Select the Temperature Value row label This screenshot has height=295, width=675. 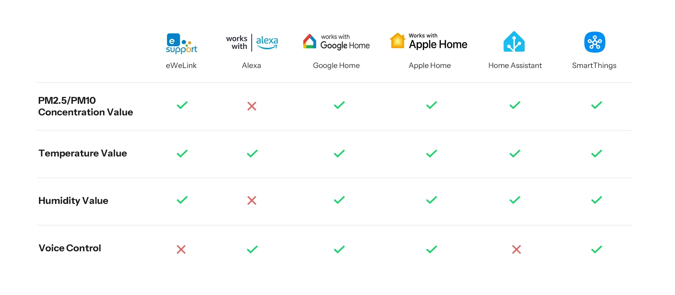[x=83, y=153]
